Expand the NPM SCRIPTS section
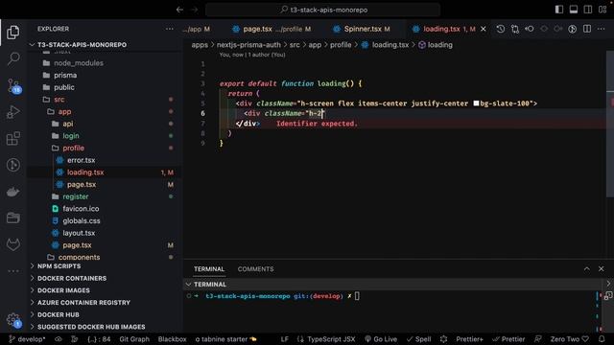This screenshot has width=614, height=345. [x=59, y=266]
